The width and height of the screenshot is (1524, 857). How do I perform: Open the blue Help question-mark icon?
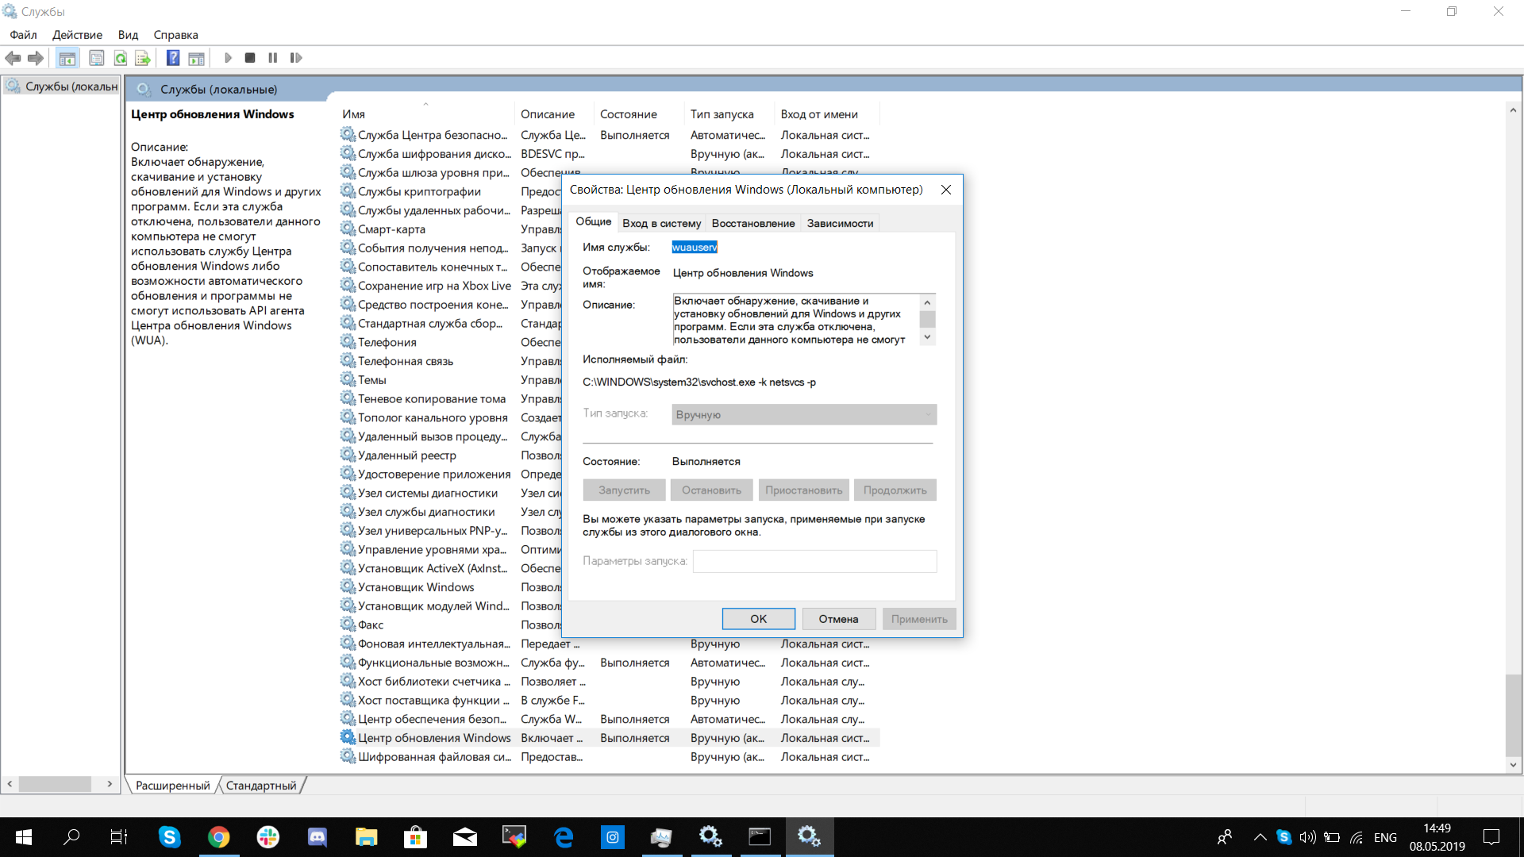[x=173, y=58]
